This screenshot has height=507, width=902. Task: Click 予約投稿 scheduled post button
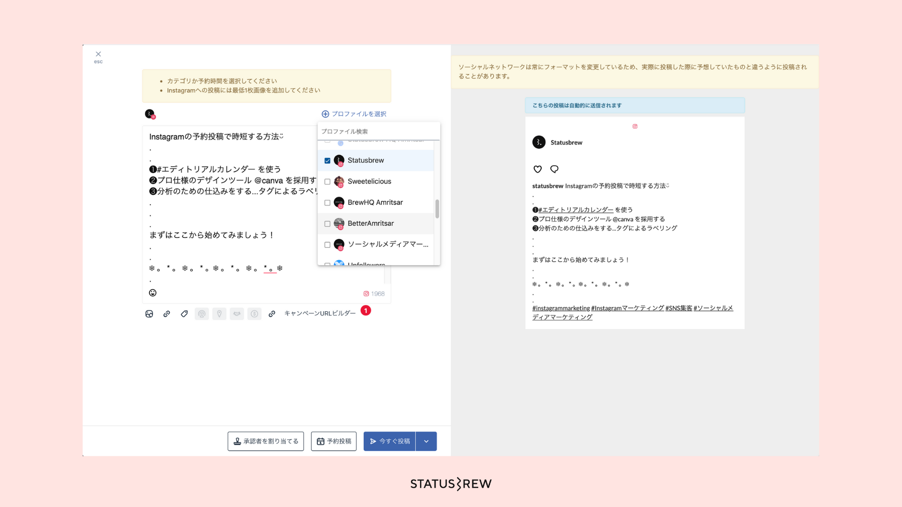334,441
